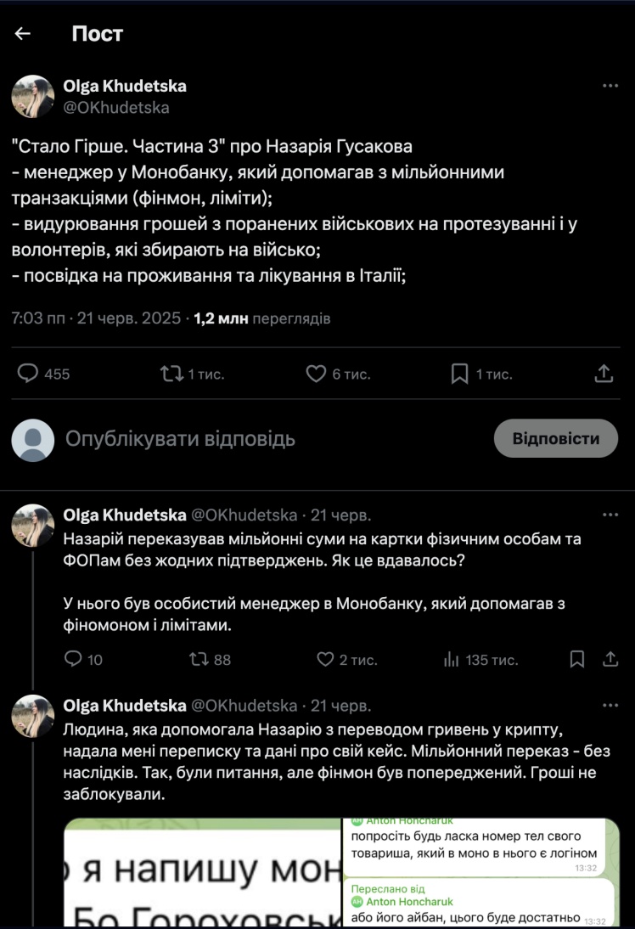Like the reply with 2 тис. likes
This screenshot has height=929, width=635.
(325, 659)
